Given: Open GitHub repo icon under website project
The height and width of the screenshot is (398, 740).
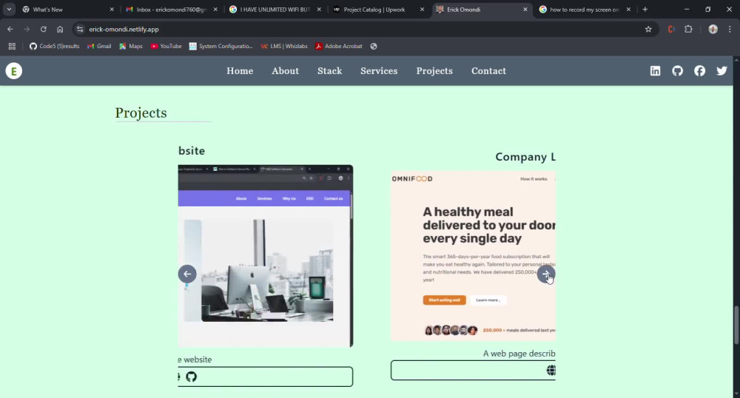Looking at the screenshot, I should coord(191,377).
